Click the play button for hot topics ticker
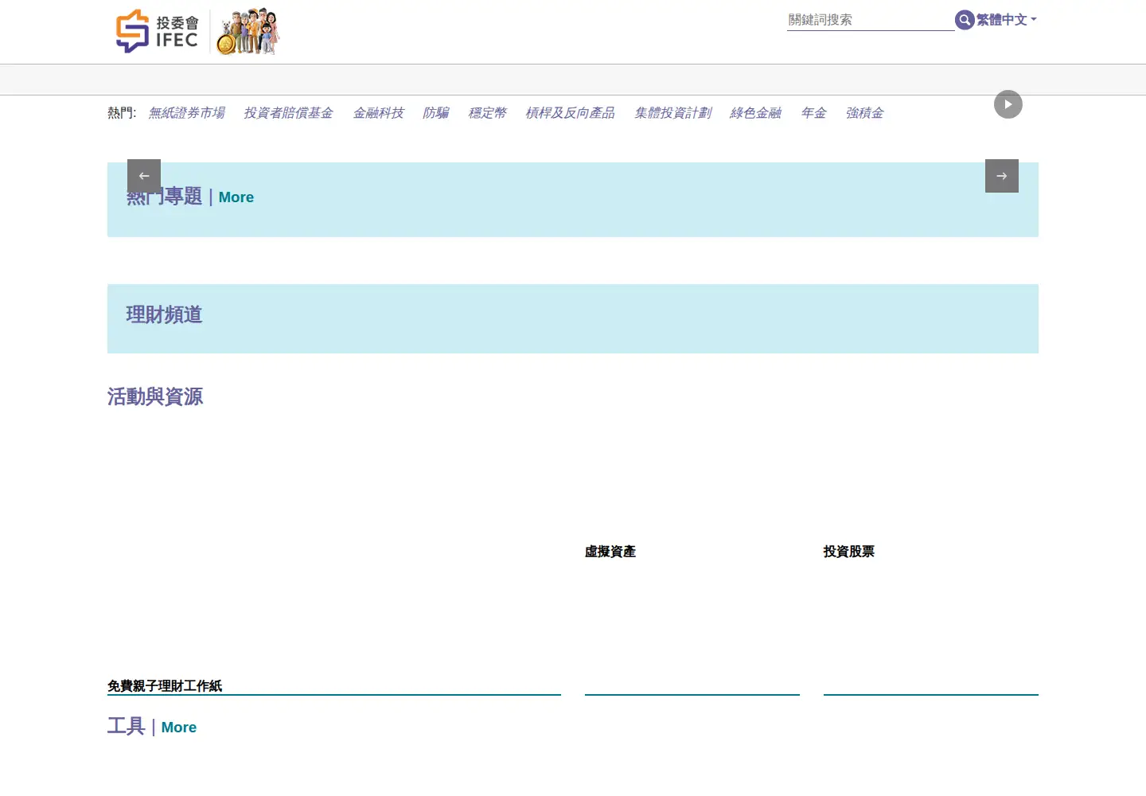 click(1008, 104)
